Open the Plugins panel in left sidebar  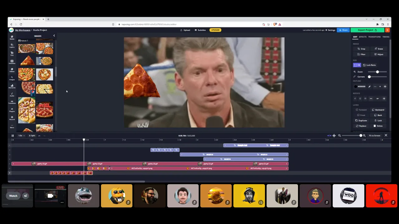[12, 110]
